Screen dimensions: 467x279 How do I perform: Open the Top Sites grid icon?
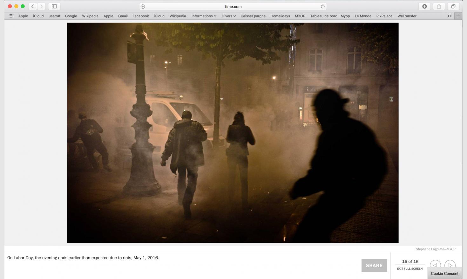[11, 16]
